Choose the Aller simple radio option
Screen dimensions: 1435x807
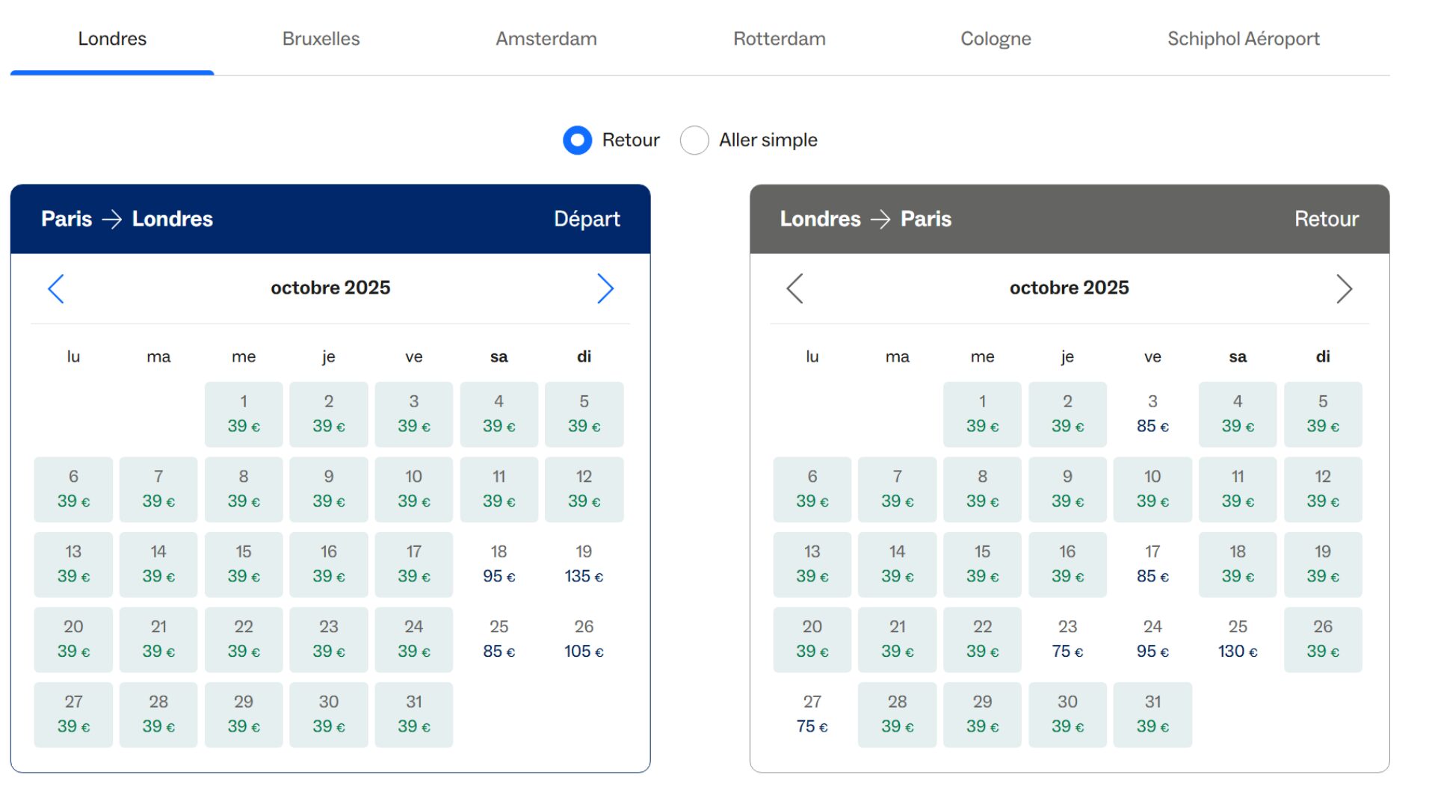694,140
